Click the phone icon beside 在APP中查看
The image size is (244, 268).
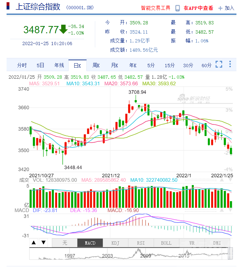(178, 8)
